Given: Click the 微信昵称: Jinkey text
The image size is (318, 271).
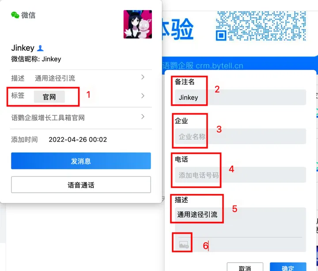Looking at the screenshot, I should pos(36,59).
